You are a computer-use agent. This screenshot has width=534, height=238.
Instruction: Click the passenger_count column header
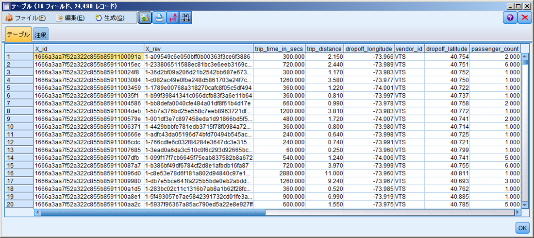(495, 49)
